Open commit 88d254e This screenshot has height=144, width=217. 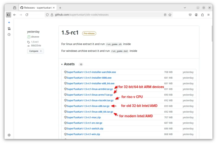pyautogui.click(x=36, y=46)
